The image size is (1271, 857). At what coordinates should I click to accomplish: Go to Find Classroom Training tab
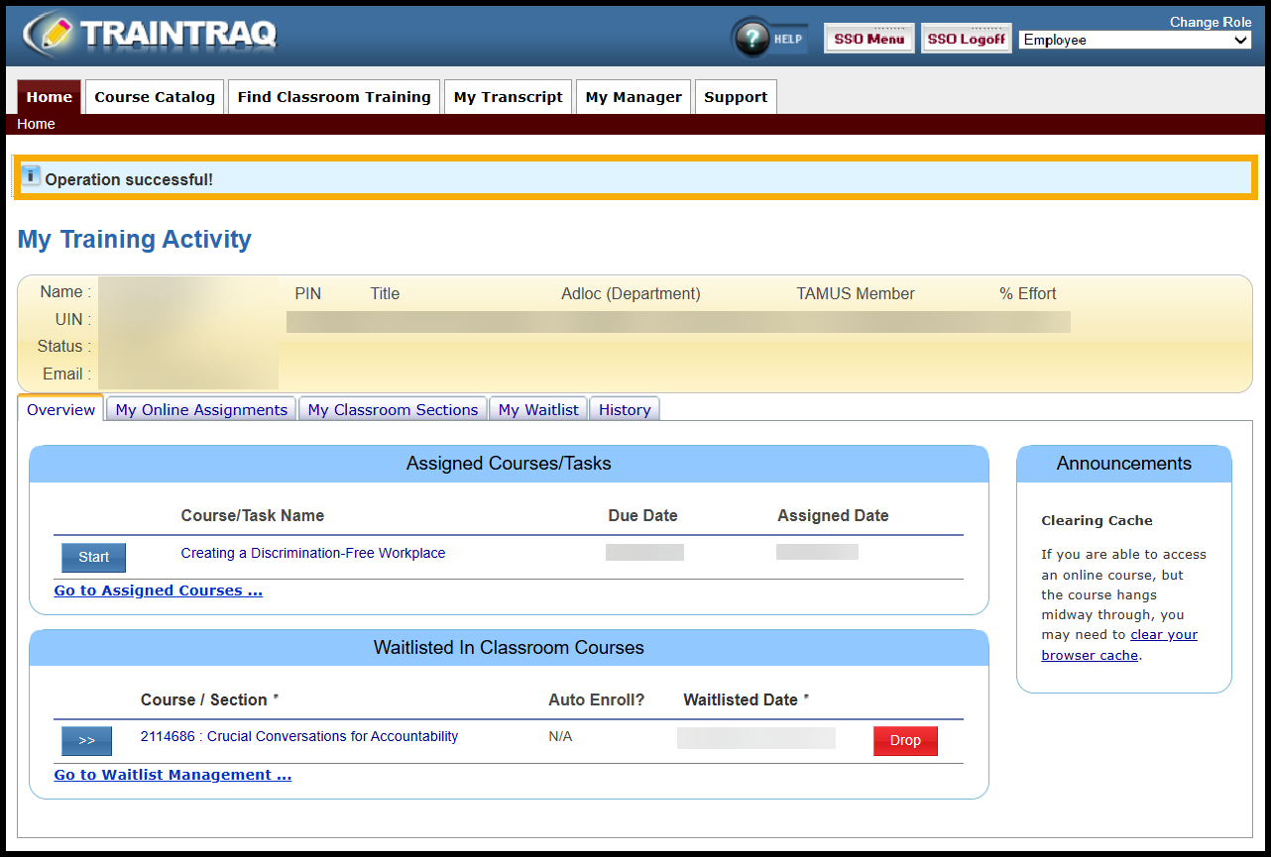tap(334, 97)
